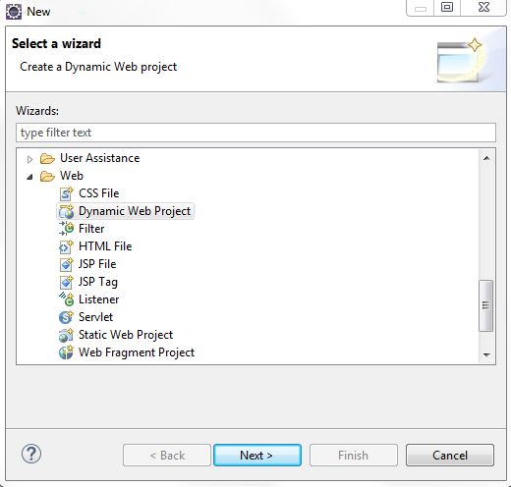Click the Dynamic Web Project globe icon
511x487 pixels.
tap(67, 211)
